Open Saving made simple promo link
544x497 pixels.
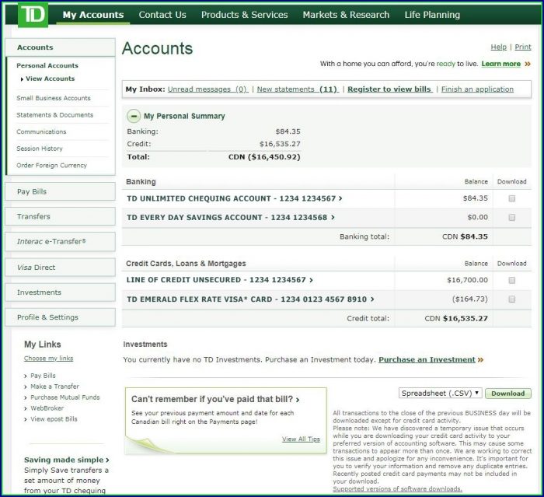(67, 460)
